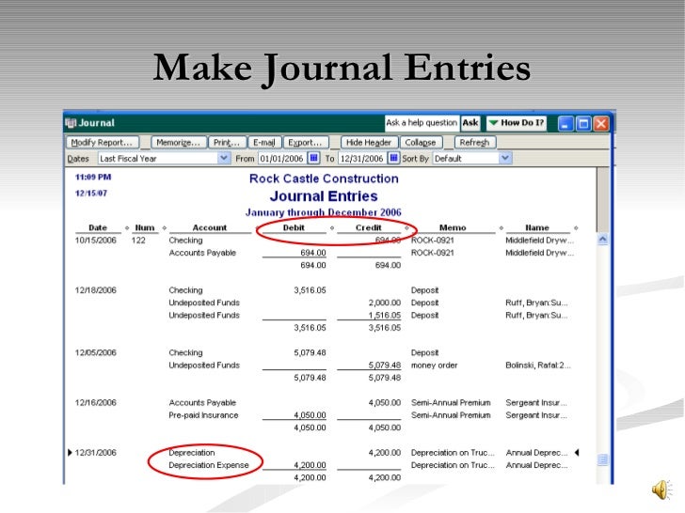685x513 pixels.
Task: Click the diamond resizer after Debit column
Action: [332, 227]
